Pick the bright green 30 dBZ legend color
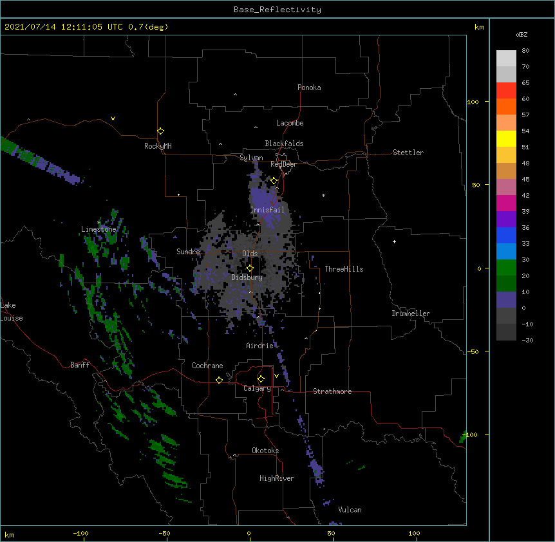Viewport: 555px width, 542px height. tap(506, 268)
